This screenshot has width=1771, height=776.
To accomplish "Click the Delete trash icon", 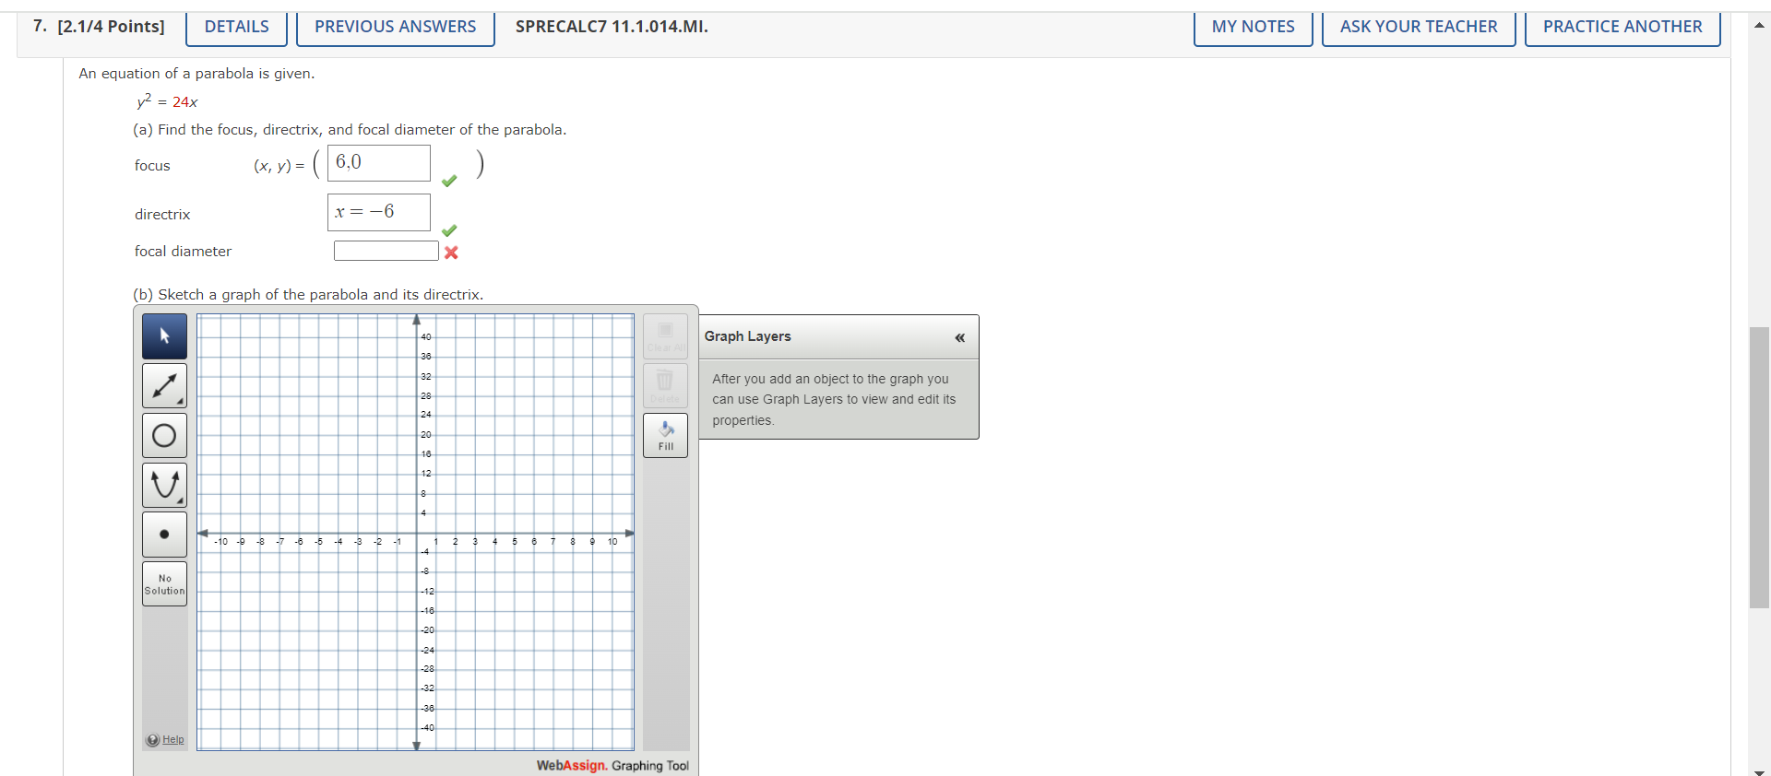I will click(665, 386).
